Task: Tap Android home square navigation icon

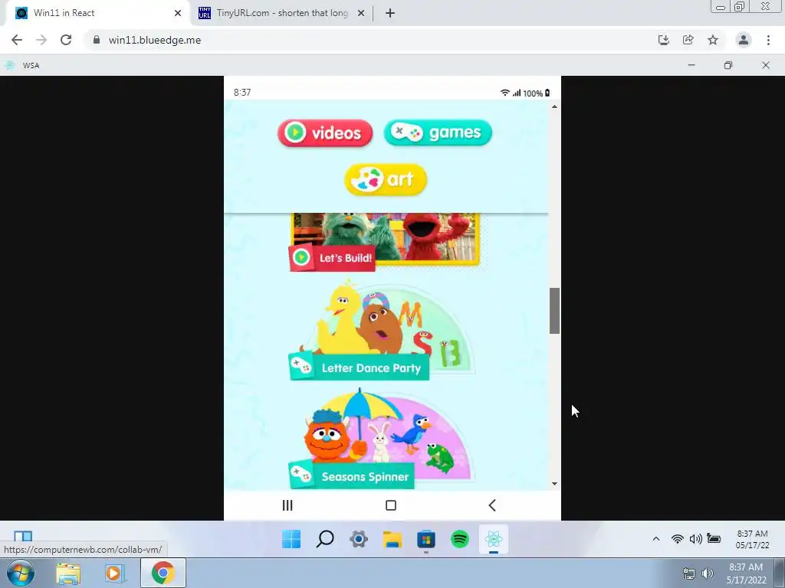Action: tap(391, 505)
